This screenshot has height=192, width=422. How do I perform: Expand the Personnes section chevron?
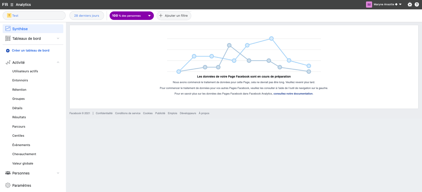[58, 173]
